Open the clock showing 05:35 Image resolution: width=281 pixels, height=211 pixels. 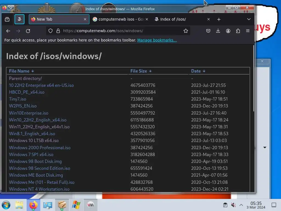pos(256,205)
